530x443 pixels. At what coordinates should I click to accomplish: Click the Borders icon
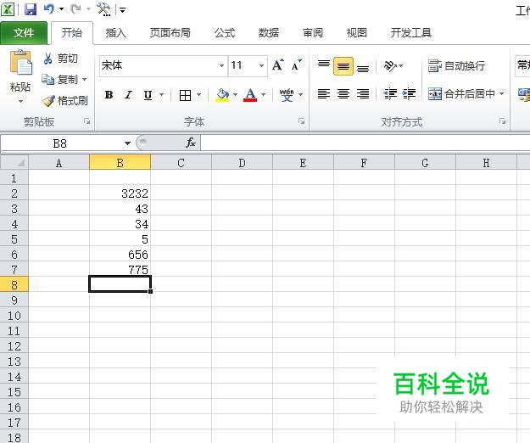185,95
